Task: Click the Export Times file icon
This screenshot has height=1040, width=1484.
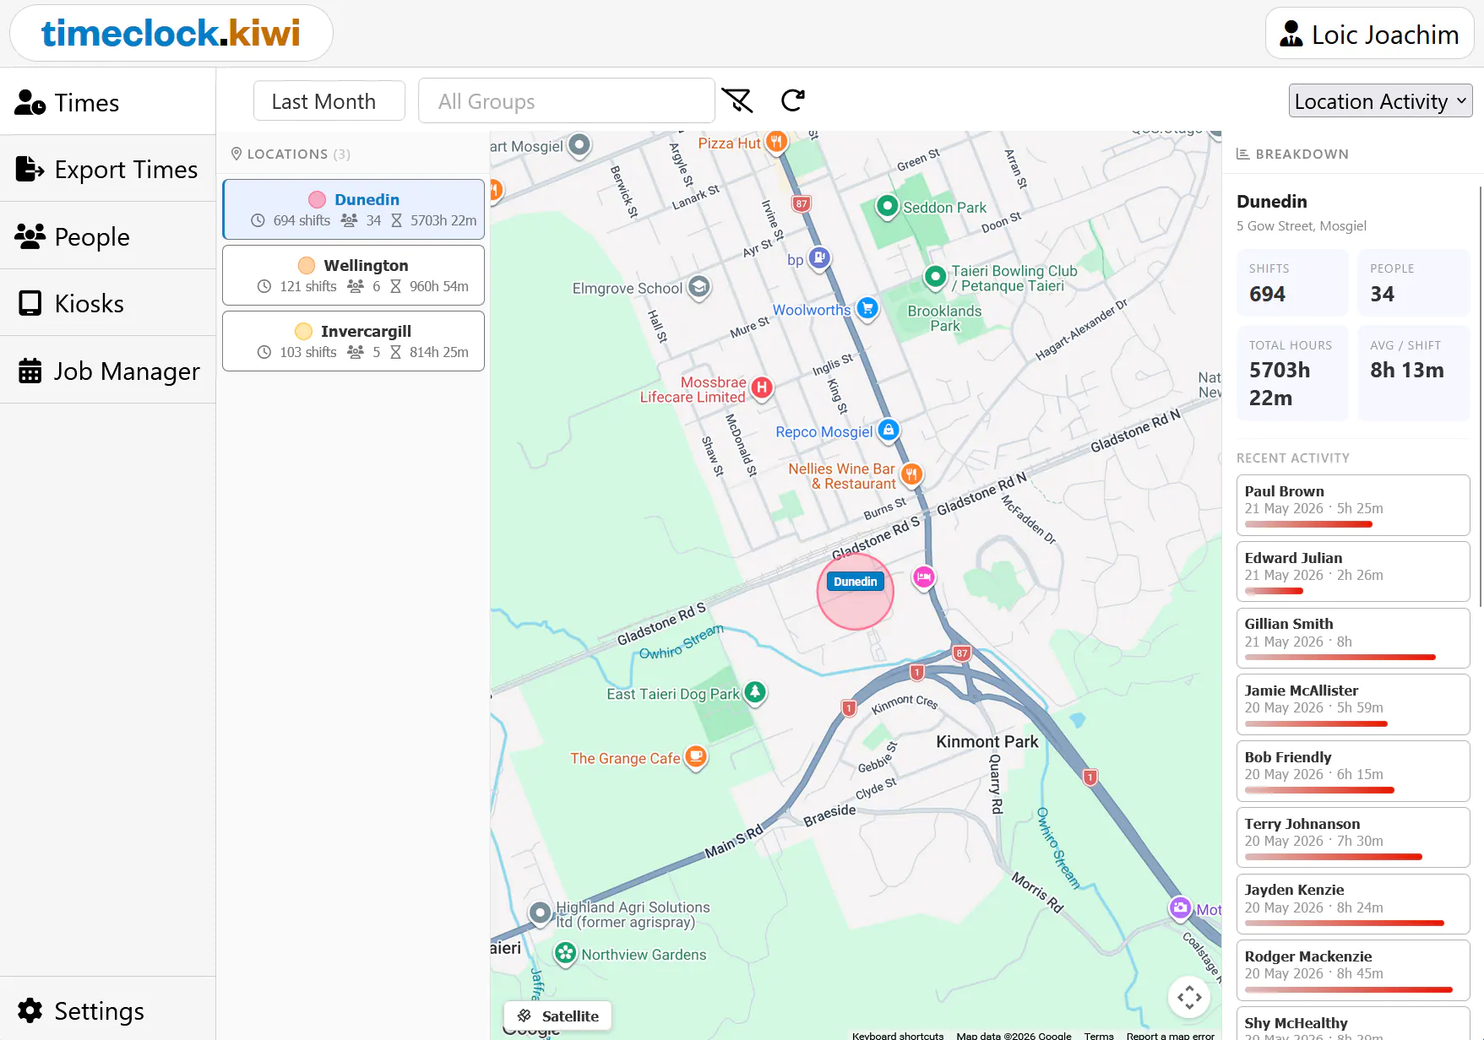Action: 30,169
